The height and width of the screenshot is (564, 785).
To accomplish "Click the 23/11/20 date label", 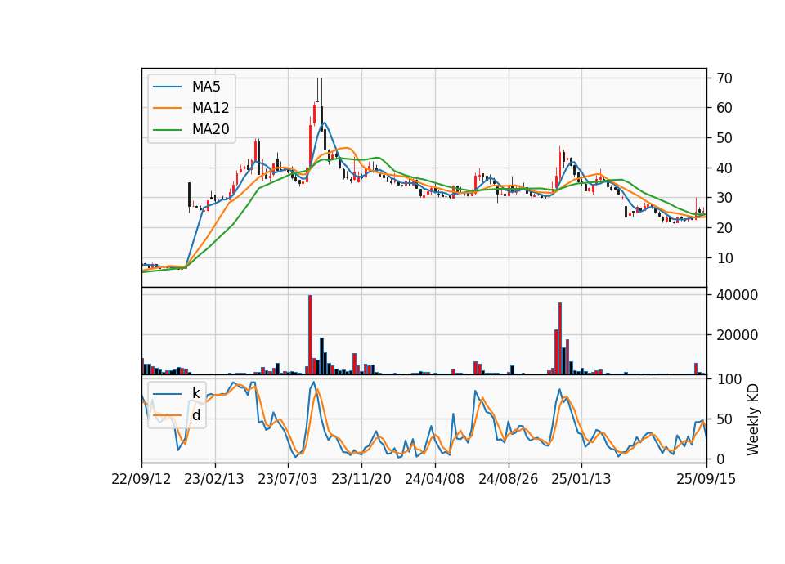I will [x=361, y=479].
